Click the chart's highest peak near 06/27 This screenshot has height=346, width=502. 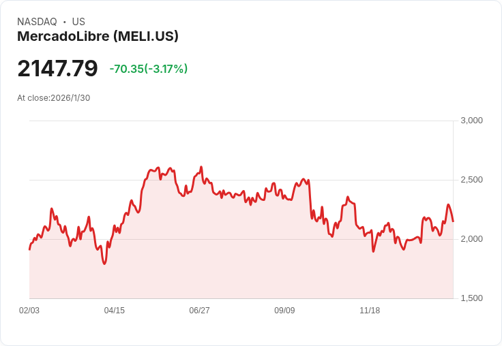point(201,167)
